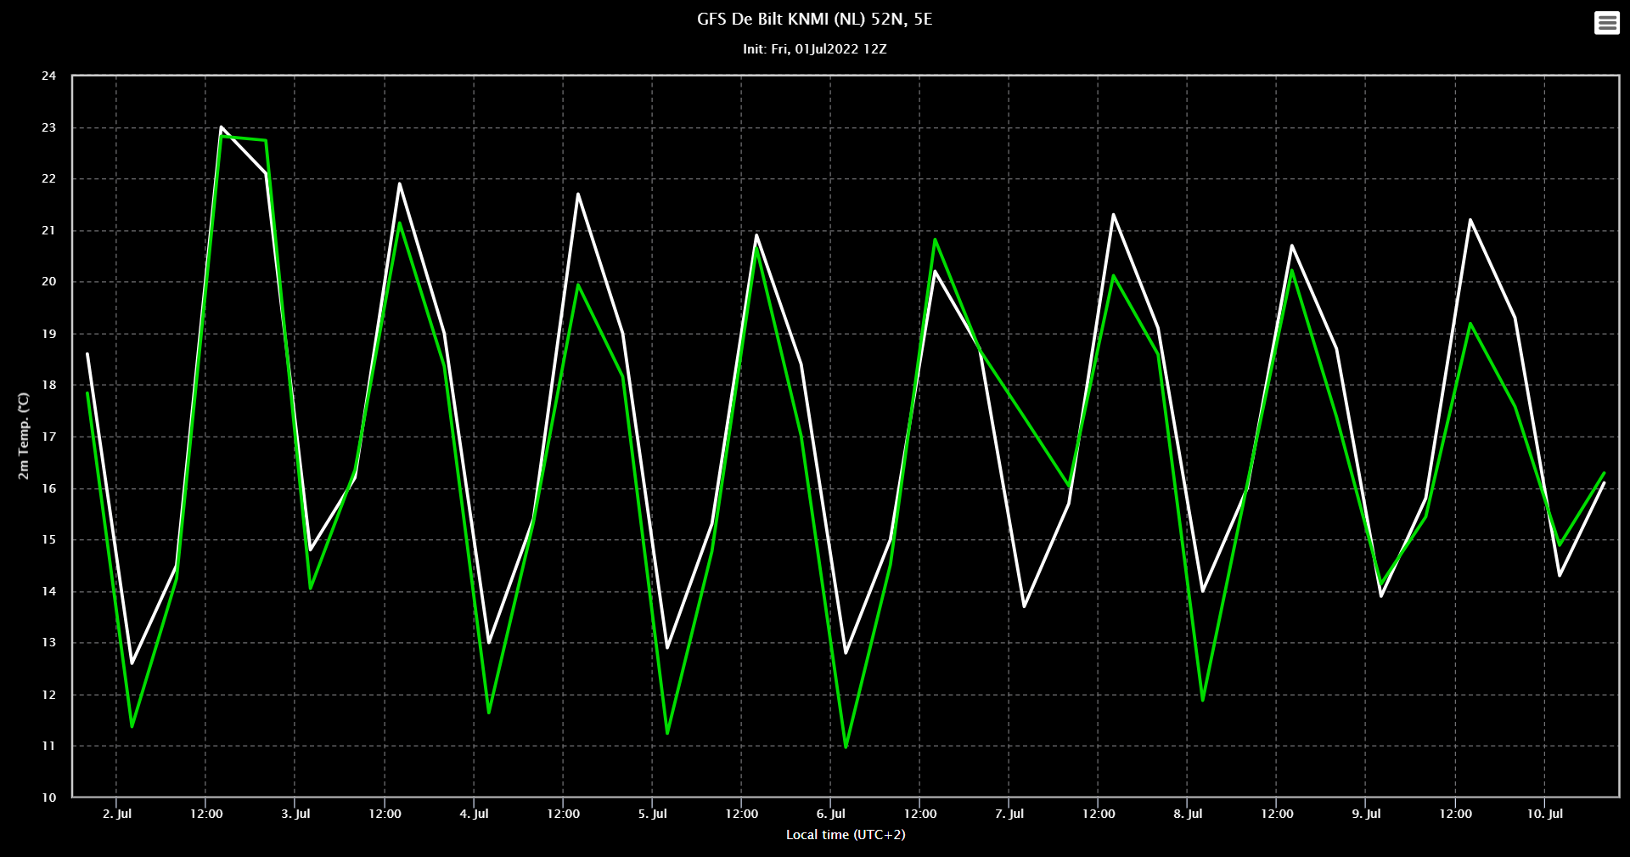Click the y-axis value 17
1630x857 pixels.
[x=48, y=437]
